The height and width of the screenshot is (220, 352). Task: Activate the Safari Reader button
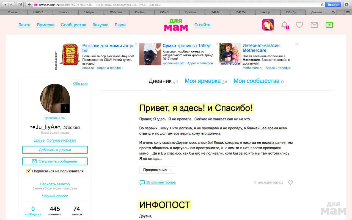(x=333, y=5)
